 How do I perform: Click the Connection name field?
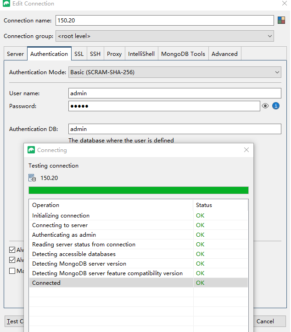coord(165,20)
